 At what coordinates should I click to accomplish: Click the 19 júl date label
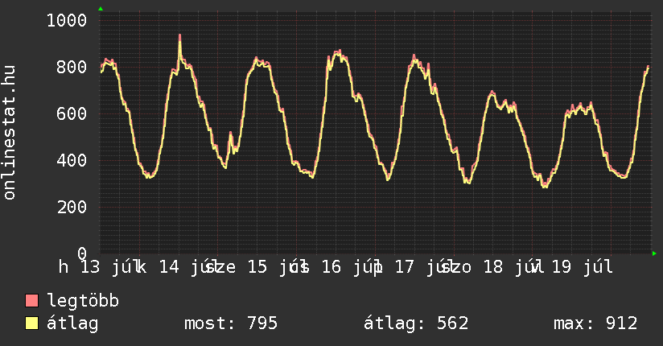point(583,267)
